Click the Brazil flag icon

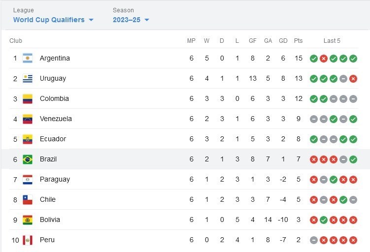point(28,159)
